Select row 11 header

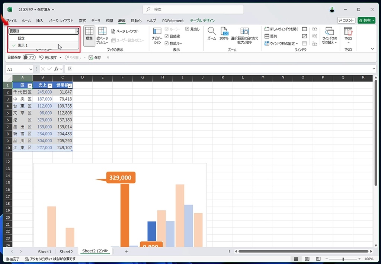click(x=8, y=155)
